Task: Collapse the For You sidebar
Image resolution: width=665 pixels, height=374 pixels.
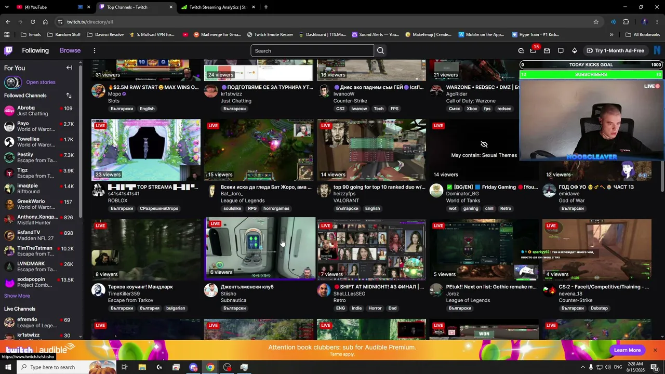Action: click(x=69, y=68)
